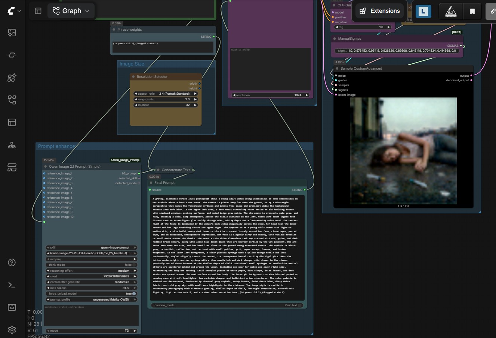Image resolution: width=496 pixels, height=338 pixels.
Task: Click the link chain icon at top right
Action: pos(492,11)
